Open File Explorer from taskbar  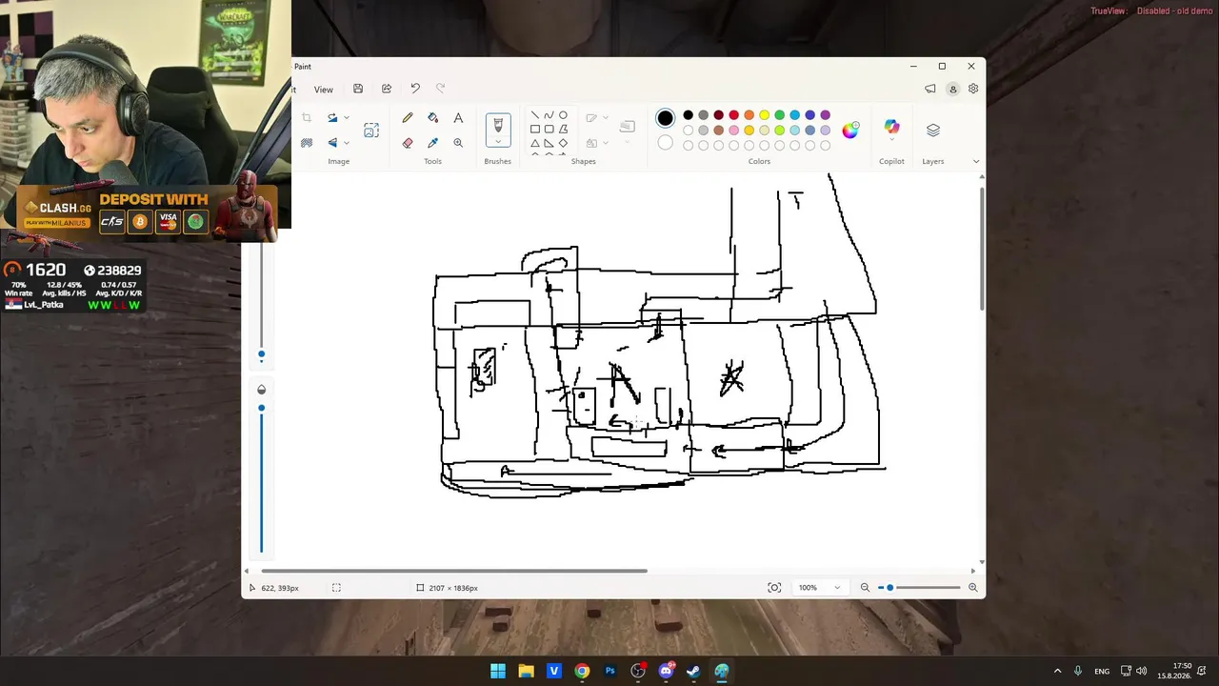tap(526, 671)
